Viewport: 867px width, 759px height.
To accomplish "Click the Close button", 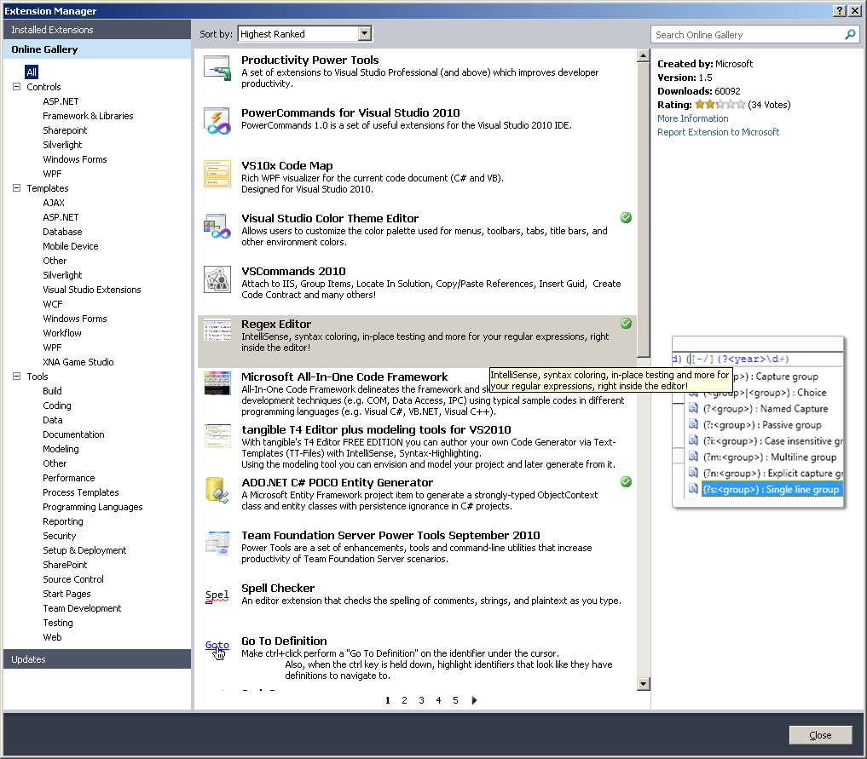I will pyautogui.click(x=821, y=735).
